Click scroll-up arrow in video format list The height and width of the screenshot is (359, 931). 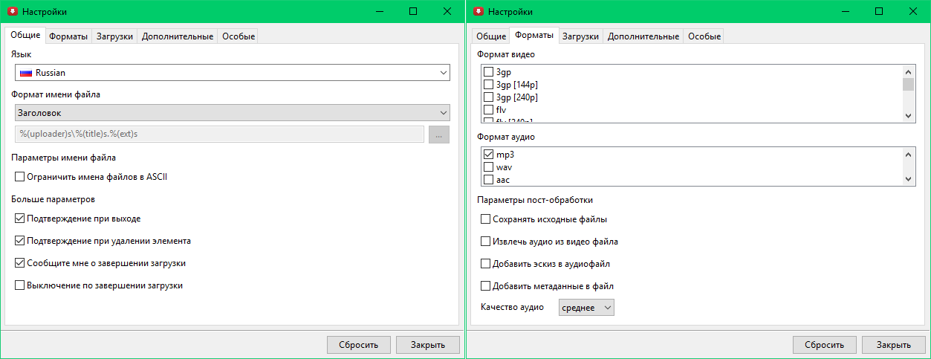908,71
